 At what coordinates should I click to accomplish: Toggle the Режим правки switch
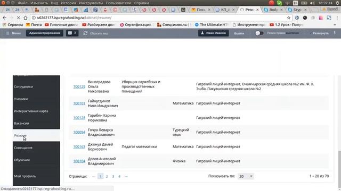tap(259, 33)
